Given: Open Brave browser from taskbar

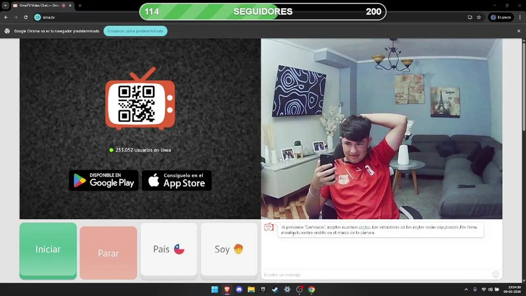Looking at the screenshot, I should coord(227,289).
